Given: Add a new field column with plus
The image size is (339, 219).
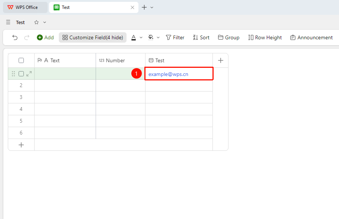Looking at the screenshot, I should click(221, 60).
